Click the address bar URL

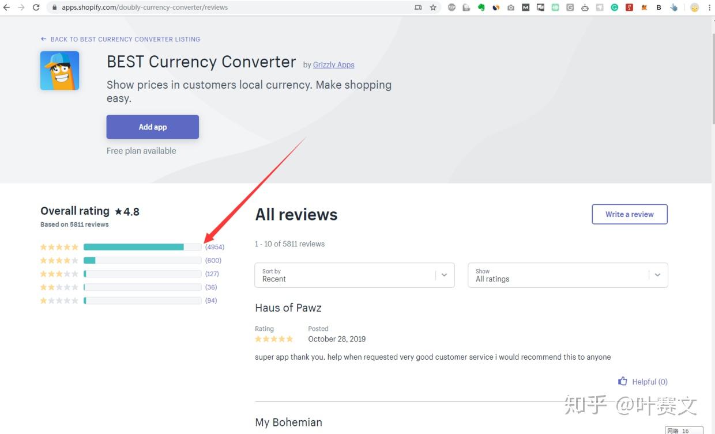click(145, 7)
